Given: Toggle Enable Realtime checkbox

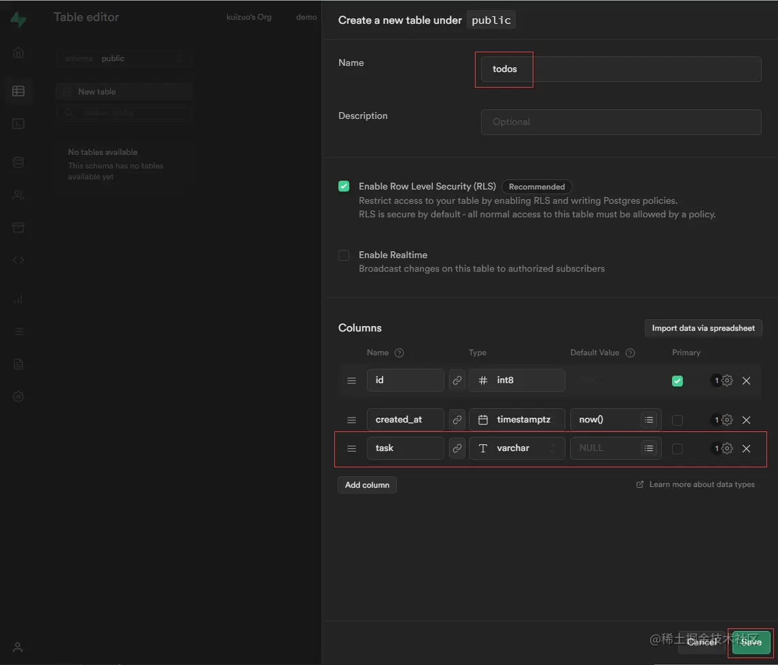Looking at the screenshot, I should (x=344, y=255).
